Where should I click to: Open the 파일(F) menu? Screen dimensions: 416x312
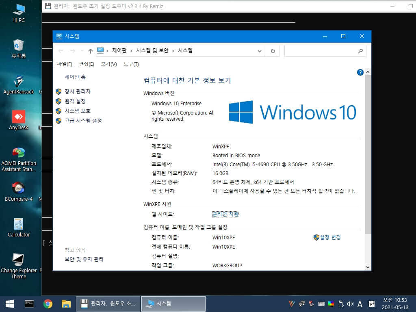click(x=65, y=64)
